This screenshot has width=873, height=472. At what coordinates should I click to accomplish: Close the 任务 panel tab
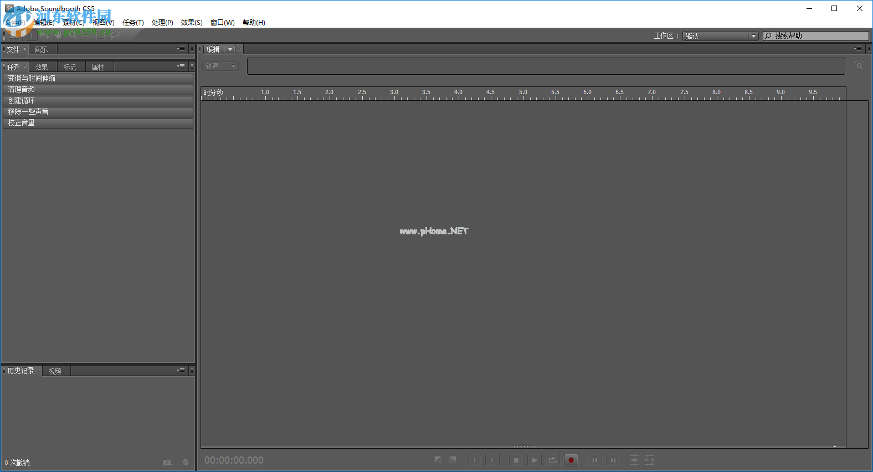pyautogui.click(x=25, y=67)
